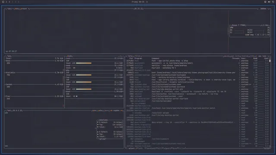Image resolution: width=276 pixels, height=155 pixels.
Task: Open btop menu option in cpu box header
Action: pyautogui.click(x=17, y=9)
